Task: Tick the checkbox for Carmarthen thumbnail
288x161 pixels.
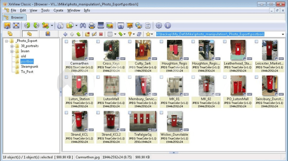Action: pos(66,41)
